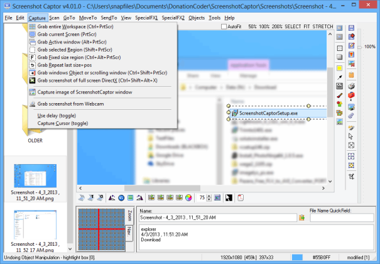Click the STRETCH zoom button

[323, 26]
